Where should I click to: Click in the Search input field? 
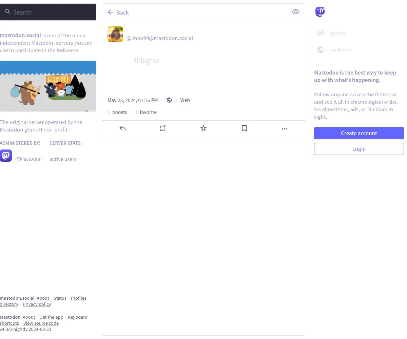(x=48, y=12)
